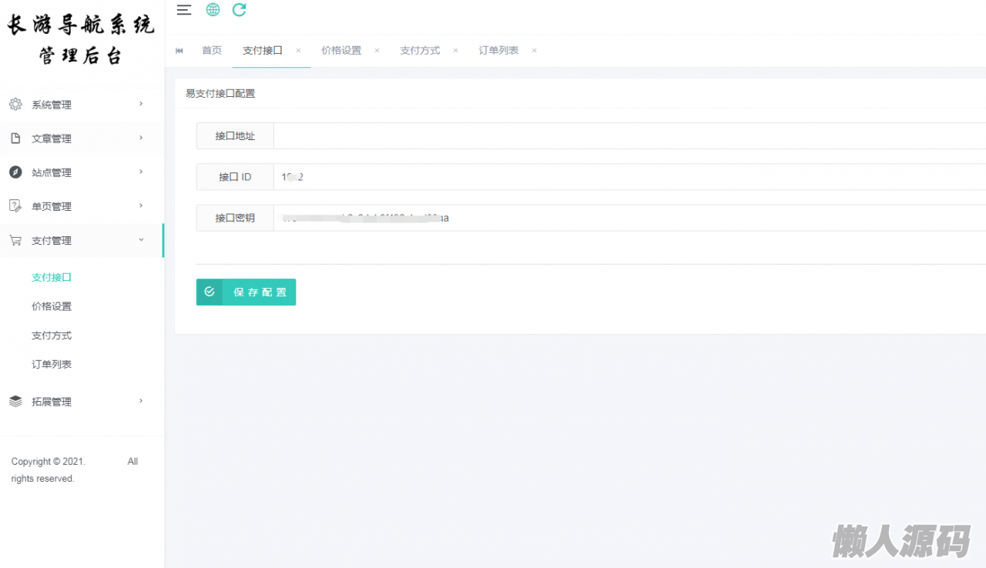The height and width of the screenshot is (568, 986).
Task: Click the compass icon for 站点管理
Action: coord(15,172)
